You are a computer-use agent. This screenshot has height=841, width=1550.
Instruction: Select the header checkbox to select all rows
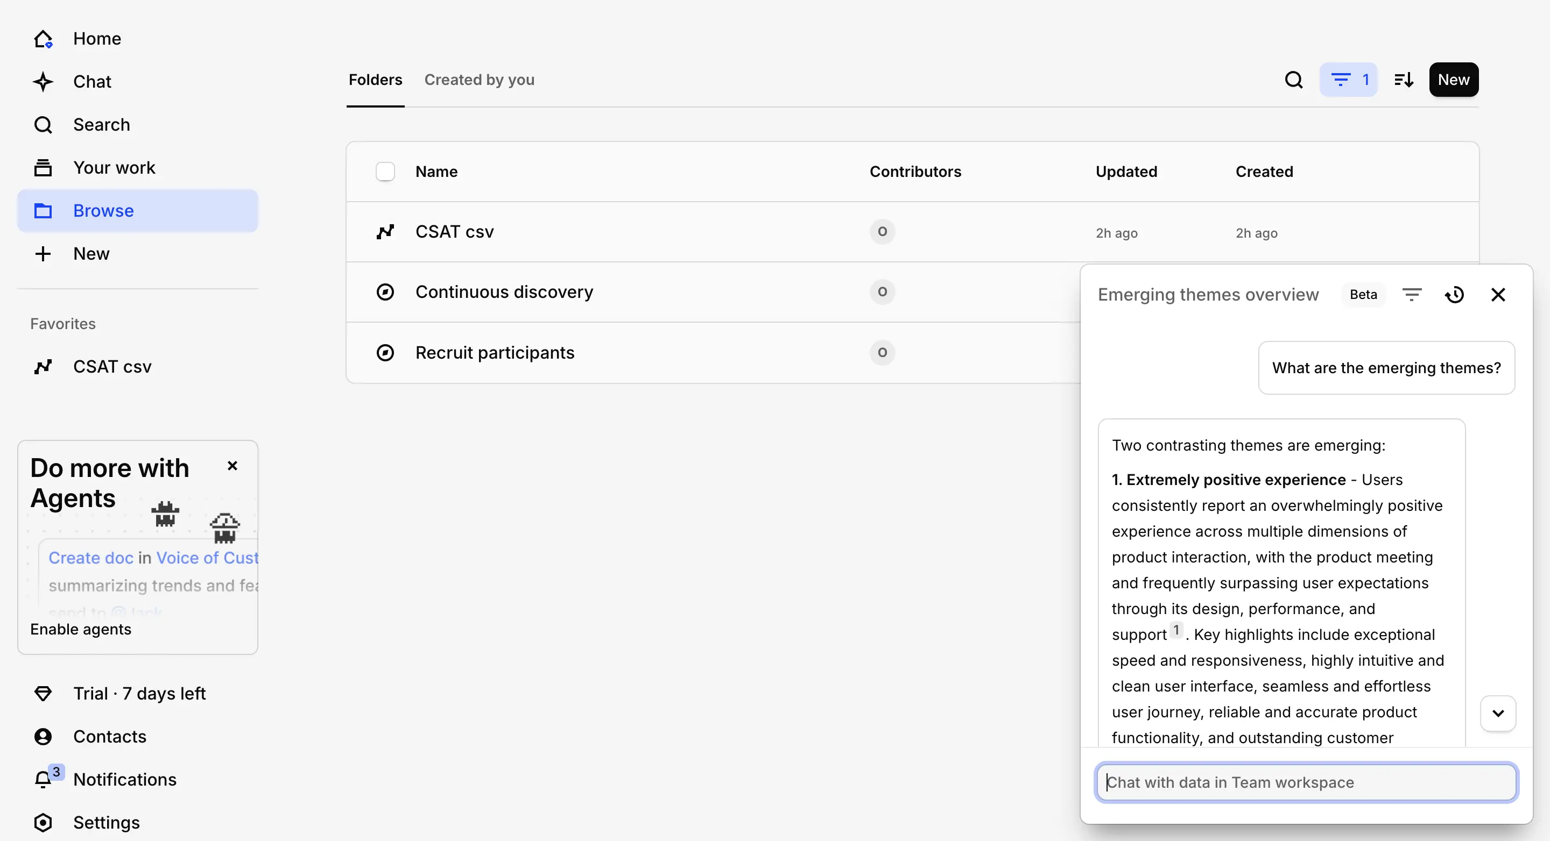click(385, 172)
